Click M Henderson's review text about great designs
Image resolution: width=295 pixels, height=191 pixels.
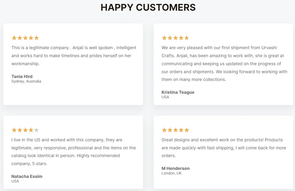(x=224, y=148)
